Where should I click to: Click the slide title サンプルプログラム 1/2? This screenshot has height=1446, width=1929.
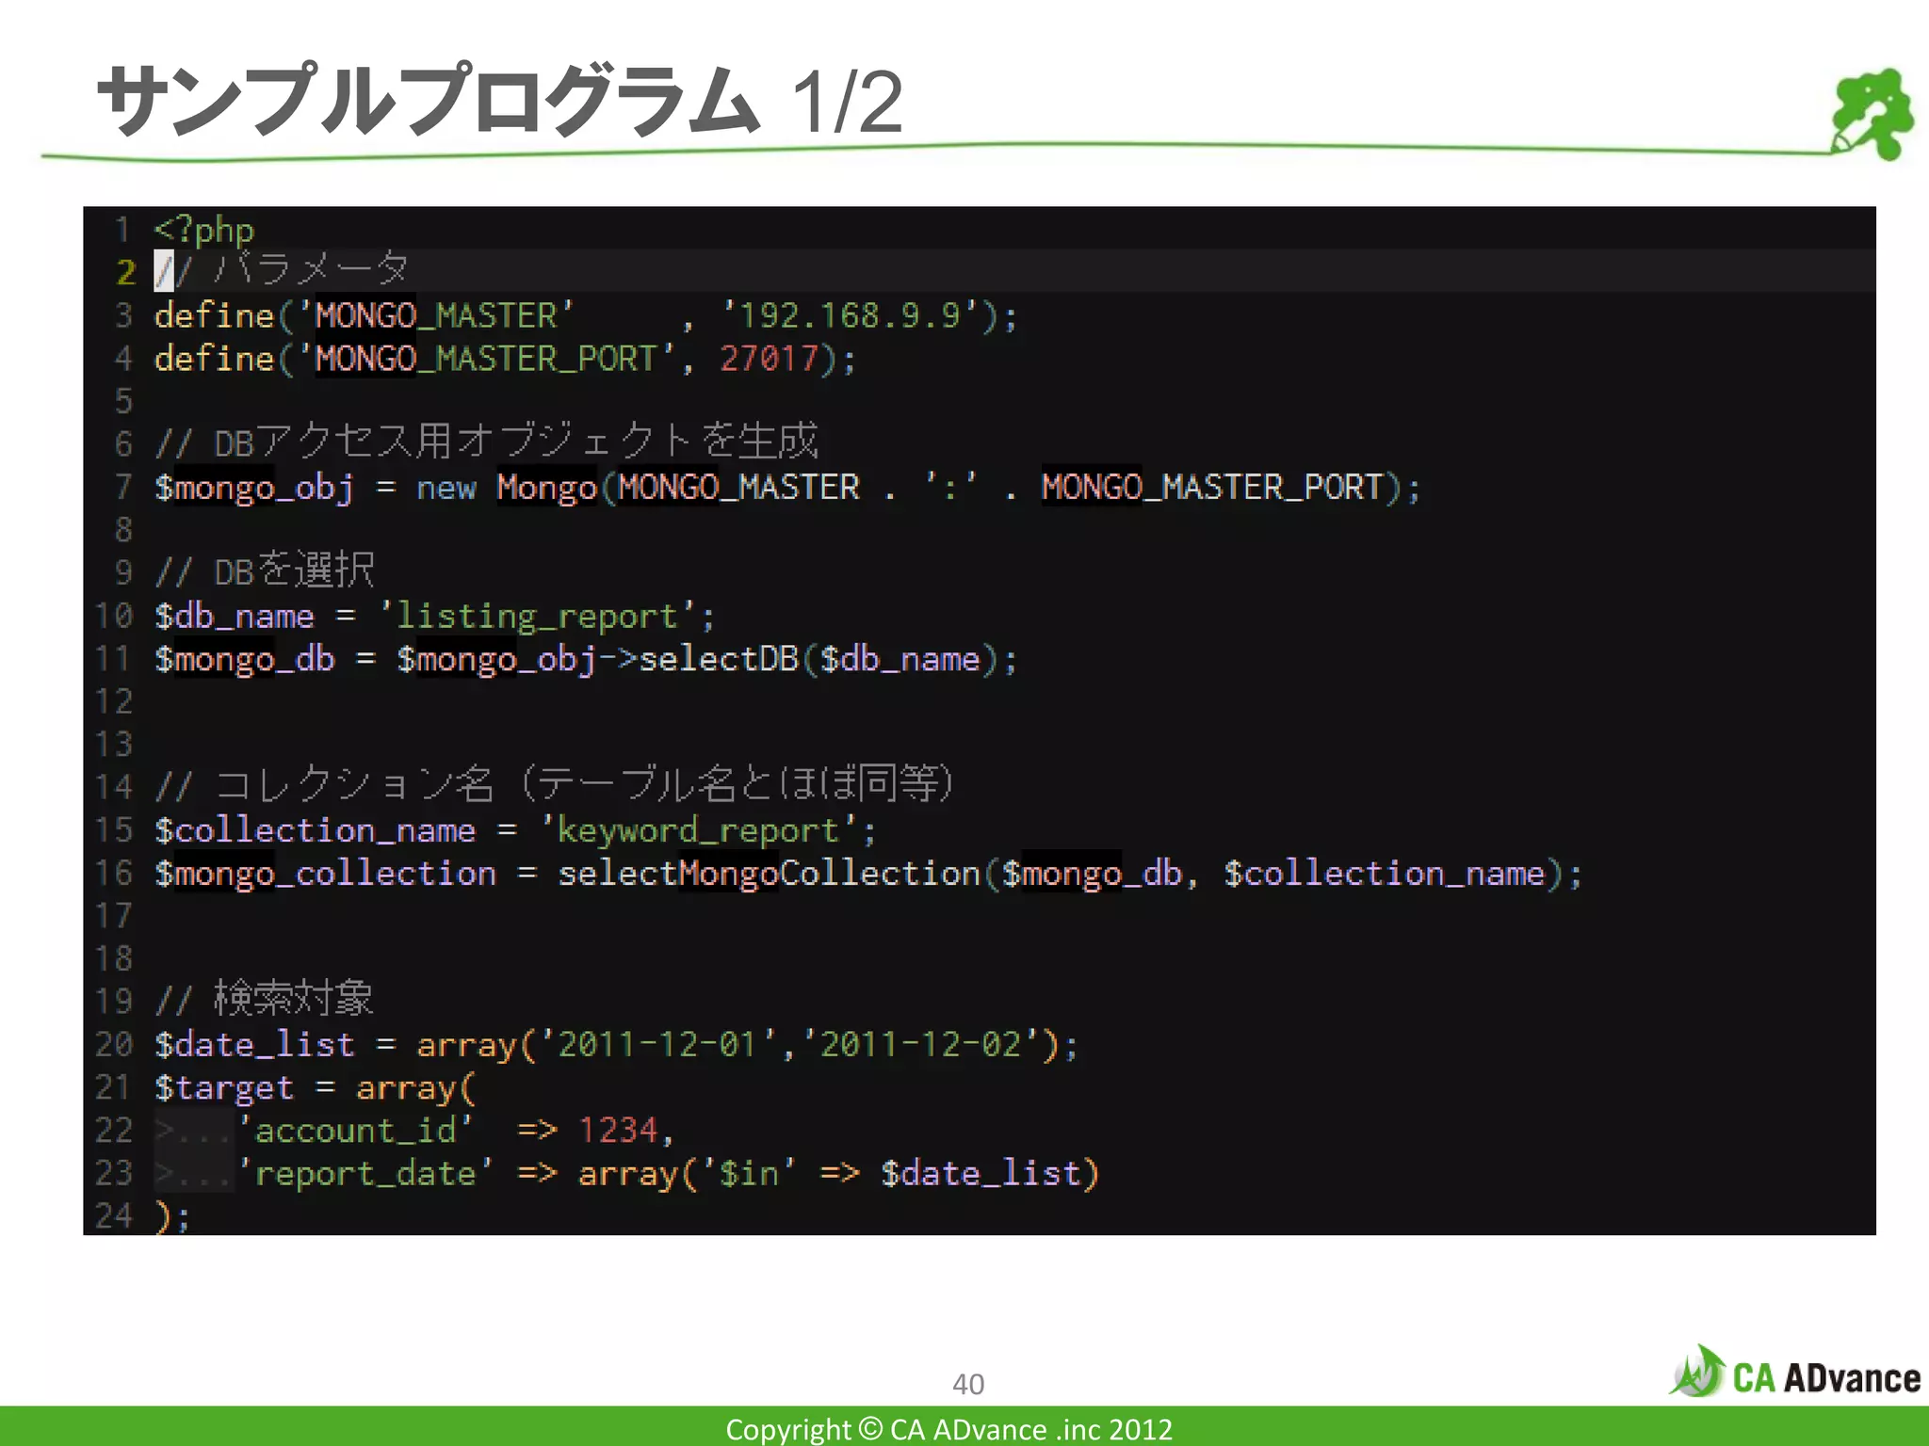click(x=499, y=101)
